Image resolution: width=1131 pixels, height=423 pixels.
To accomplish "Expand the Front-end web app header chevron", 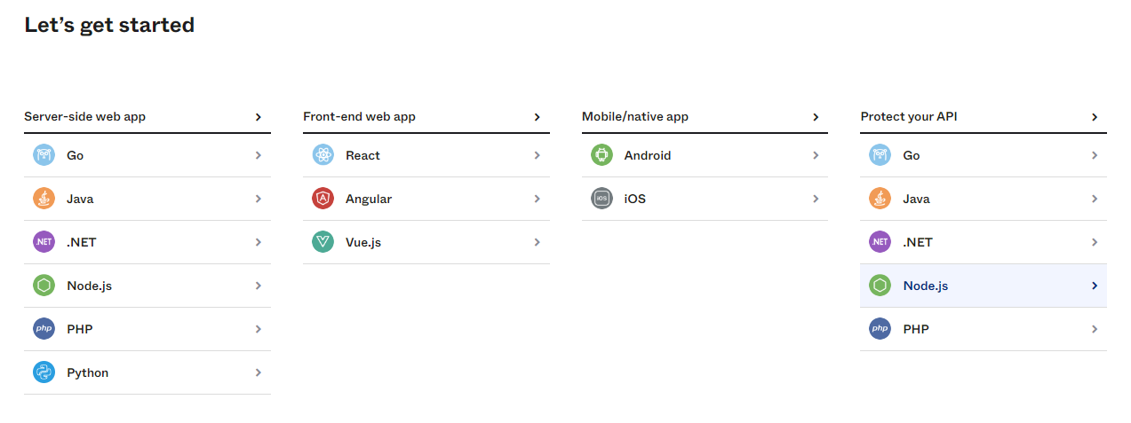I will coord(538,117).
